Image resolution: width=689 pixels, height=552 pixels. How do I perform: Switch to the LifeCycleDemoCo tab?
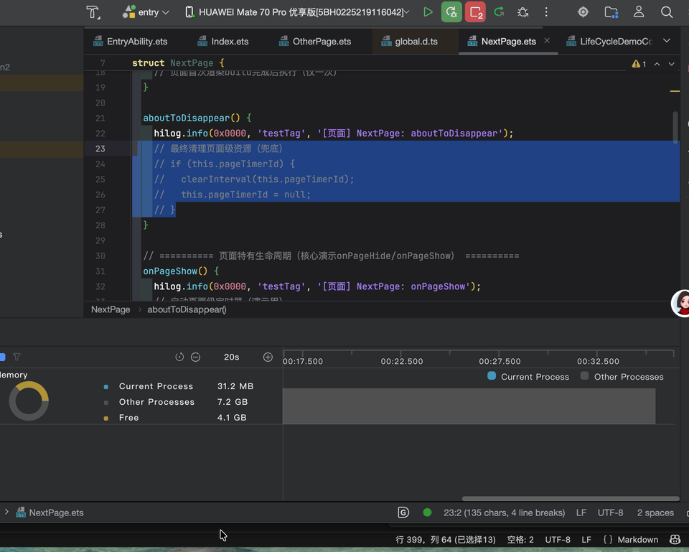[609, 42]
